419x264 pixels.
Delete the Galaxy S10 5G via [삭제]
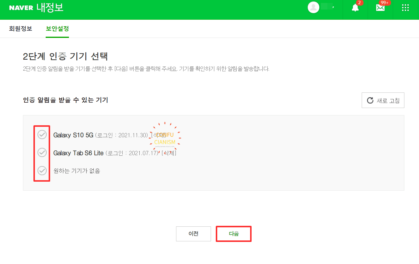pos(158,135)
